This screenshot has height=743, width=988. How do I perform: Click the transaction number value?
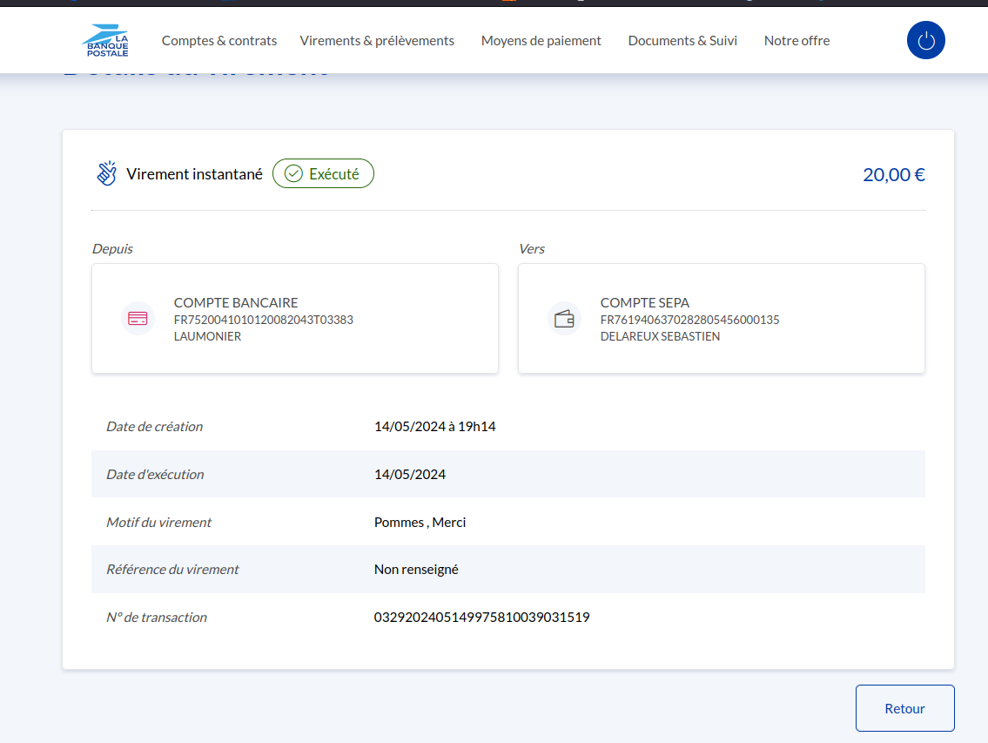[x=481, y=618]
